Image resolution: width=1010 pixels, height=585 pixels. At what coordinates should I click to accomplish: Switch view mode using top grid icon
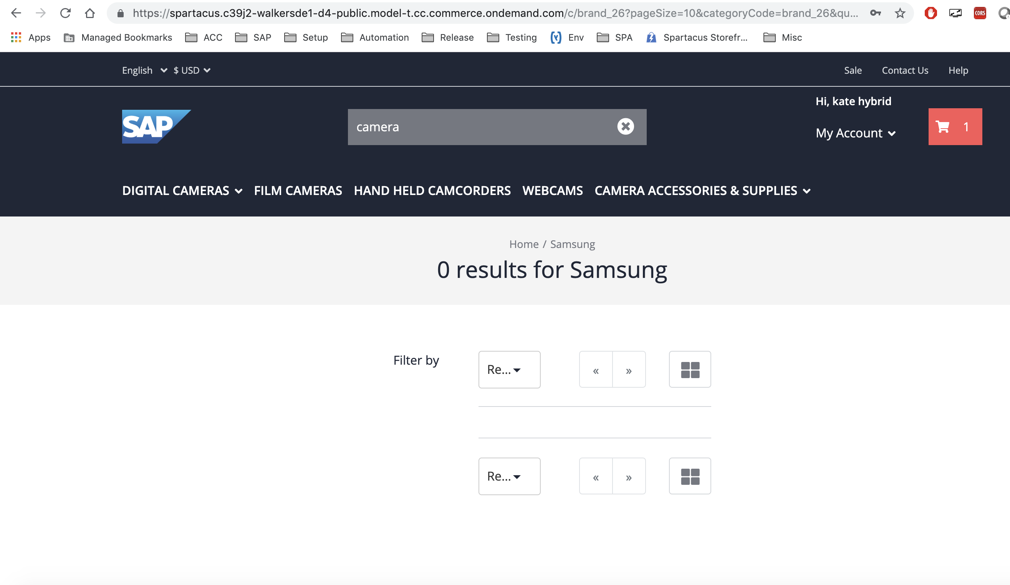pos(690,369)
